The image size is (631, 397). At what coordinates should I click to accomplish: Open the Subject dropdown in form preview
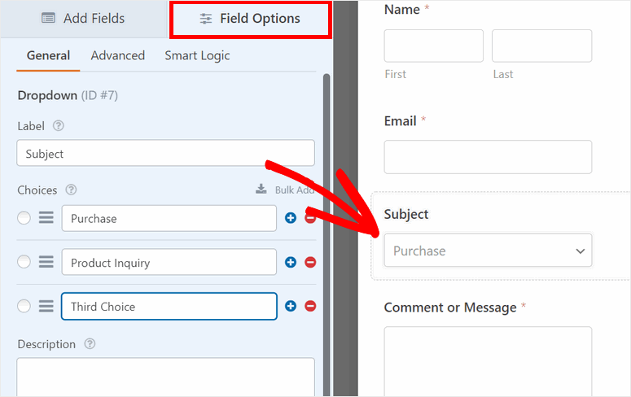click(488, 251)
